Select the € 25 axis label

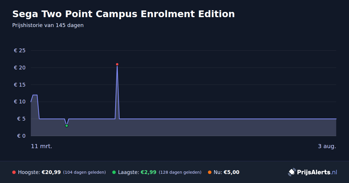coord(20,51)
